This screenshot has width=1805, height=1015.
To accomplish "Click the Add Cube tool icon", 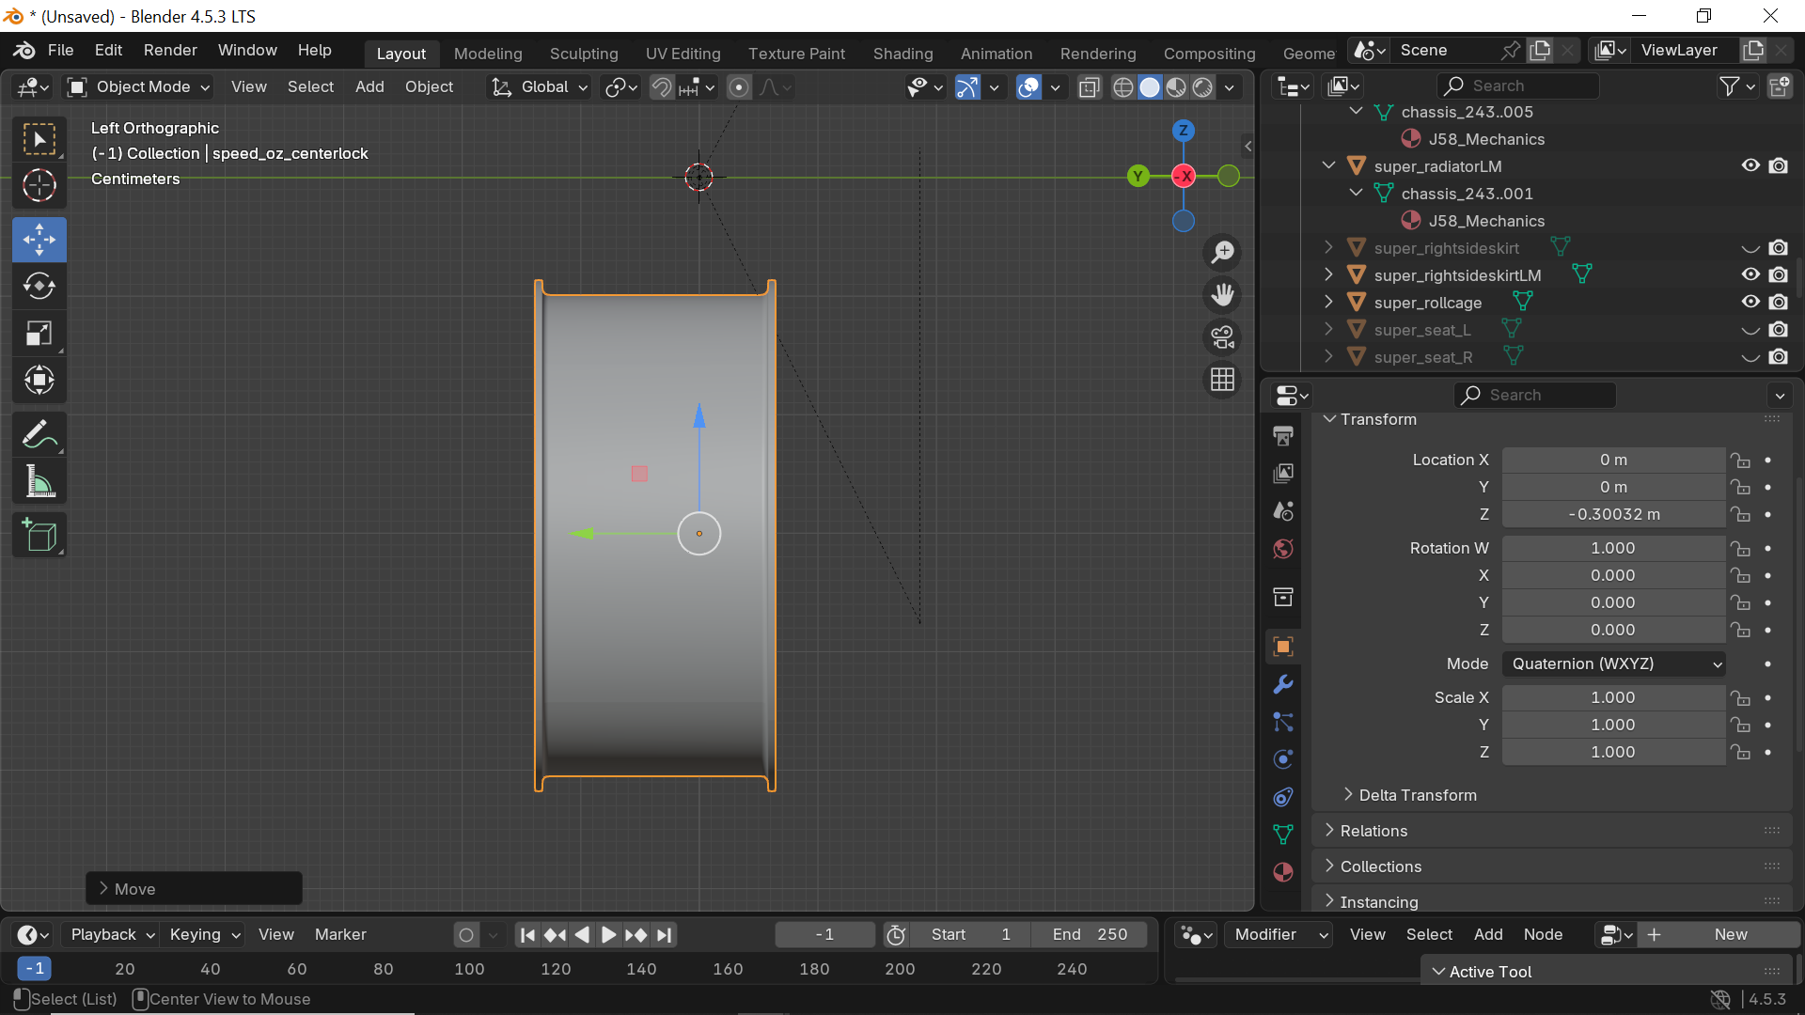I will [x=39, y=536].
